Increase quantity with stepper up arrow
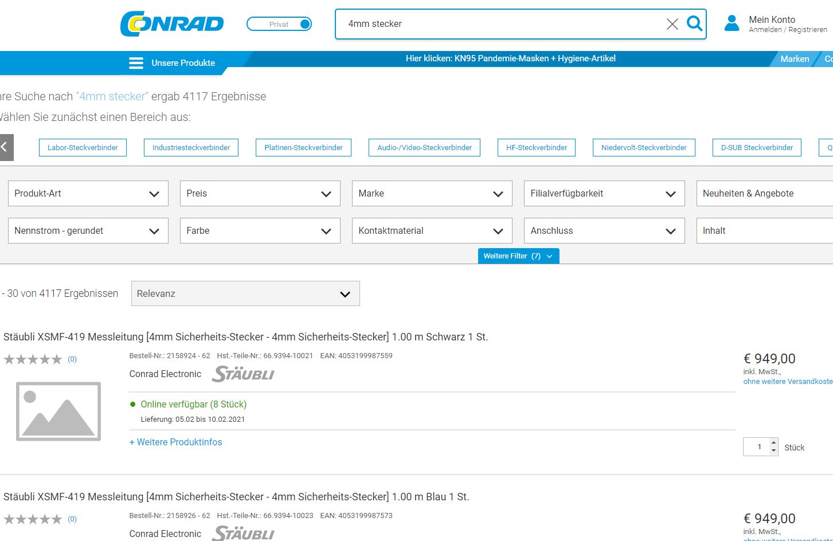The height and width of the screenshot is (541, 833). (x=774, y=442)
